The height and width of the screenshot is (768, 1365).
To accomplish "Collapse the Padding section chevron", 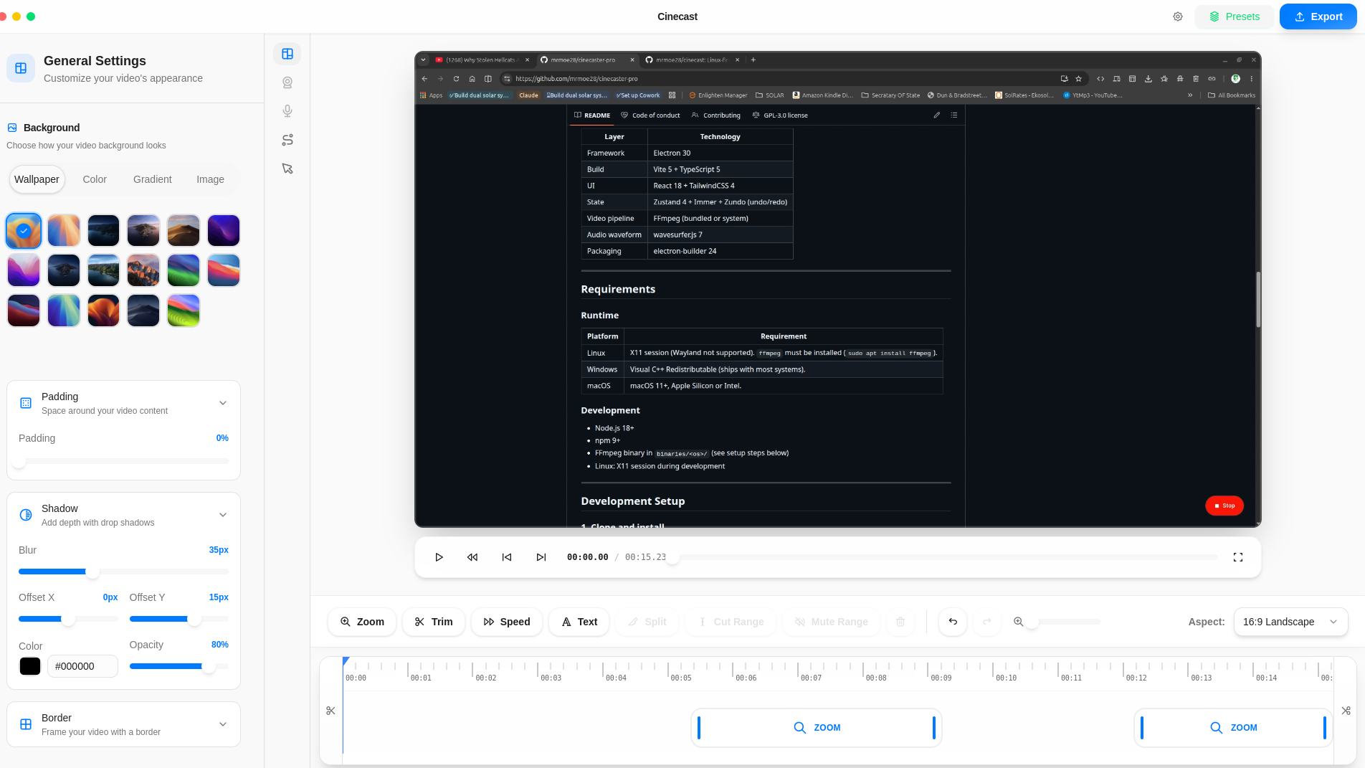I will pyautogui.click(x=223, y=403).
